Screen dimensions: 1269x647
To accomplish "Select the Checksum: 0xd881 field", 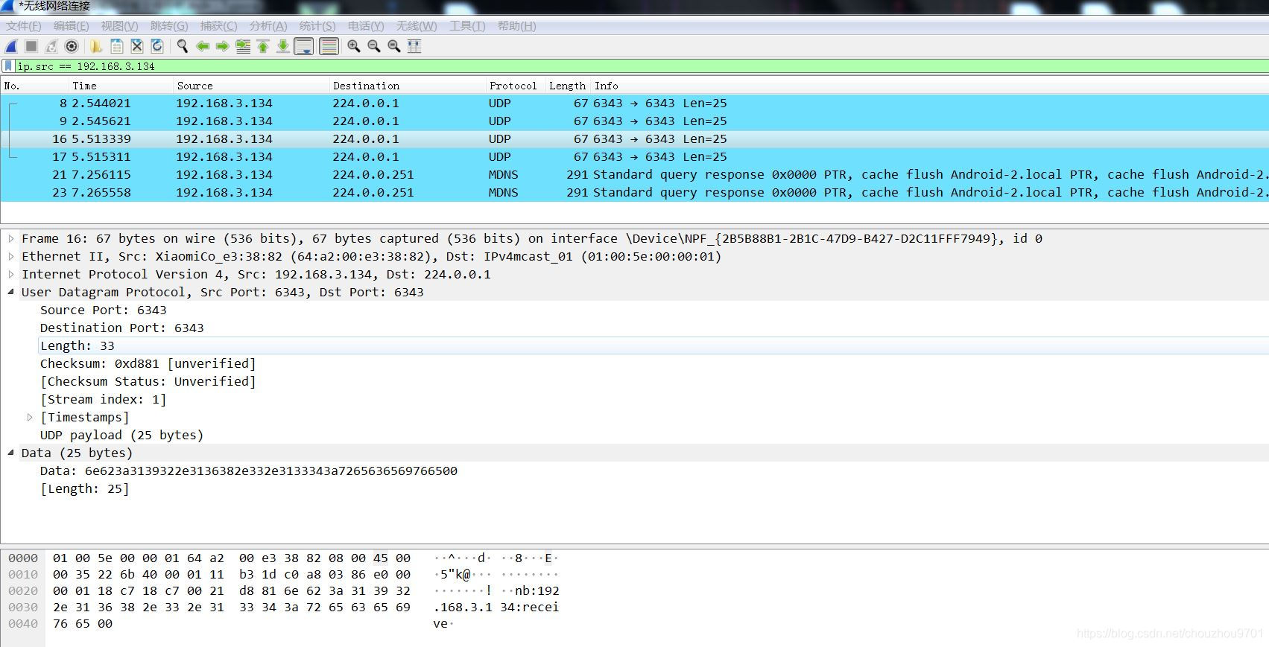I will (148, 364).
